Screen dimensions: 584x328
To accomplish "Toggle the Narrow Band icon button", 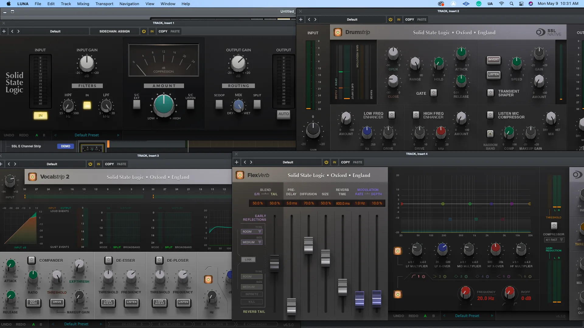I will [x=490, y=133].
